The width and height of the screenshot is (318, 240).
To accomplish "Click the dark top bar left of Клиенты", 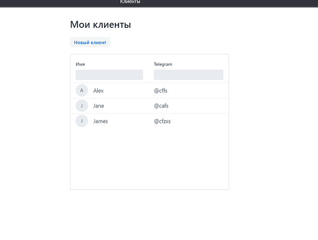I will tap(58, 3).
